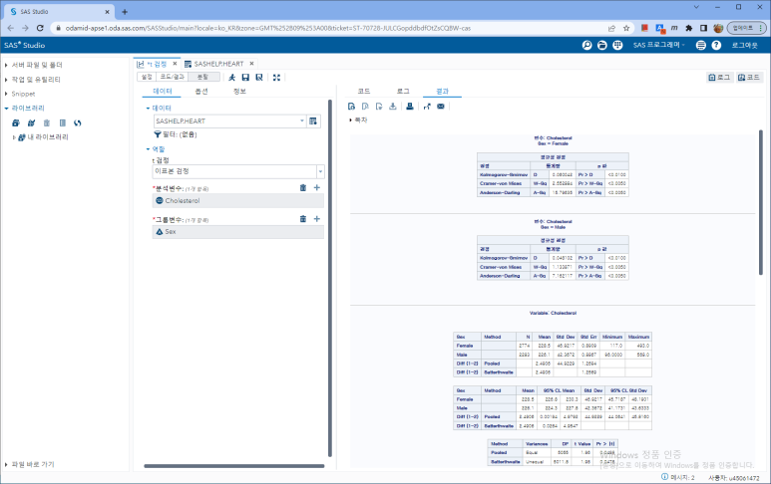
Task: Click the Save As icon in task toolbar
Action: (259, 77)
